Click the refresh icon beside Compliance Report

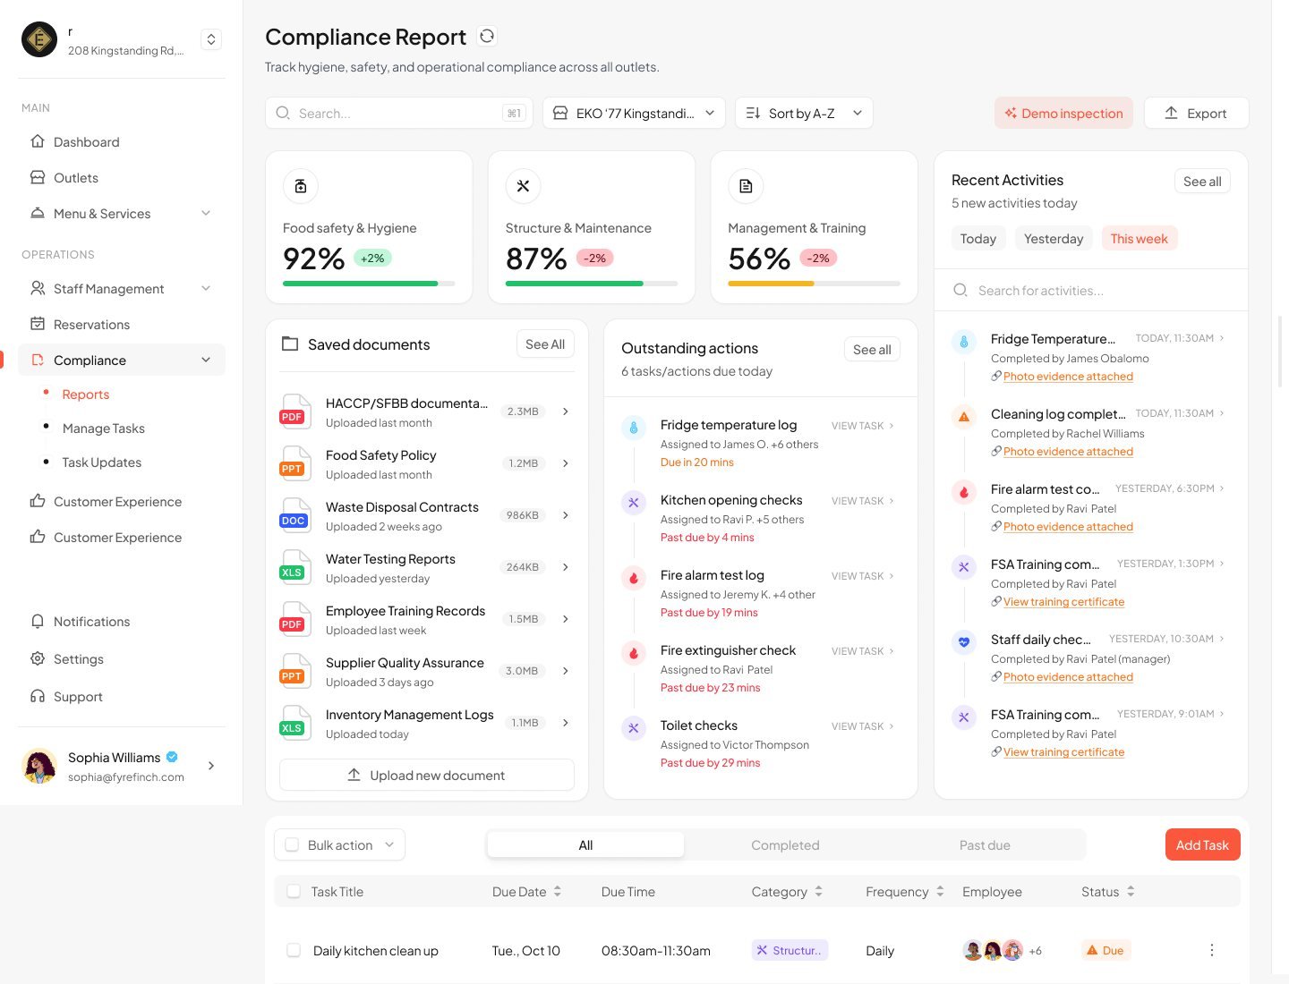click(487, 36)
